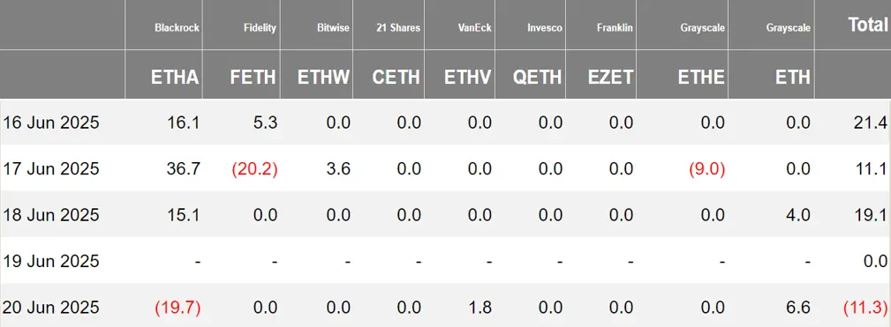The height and width of the screenshot is (327, 891).
Task: Select the (11.3) total for 20 Jun
Action: (865, 308)
